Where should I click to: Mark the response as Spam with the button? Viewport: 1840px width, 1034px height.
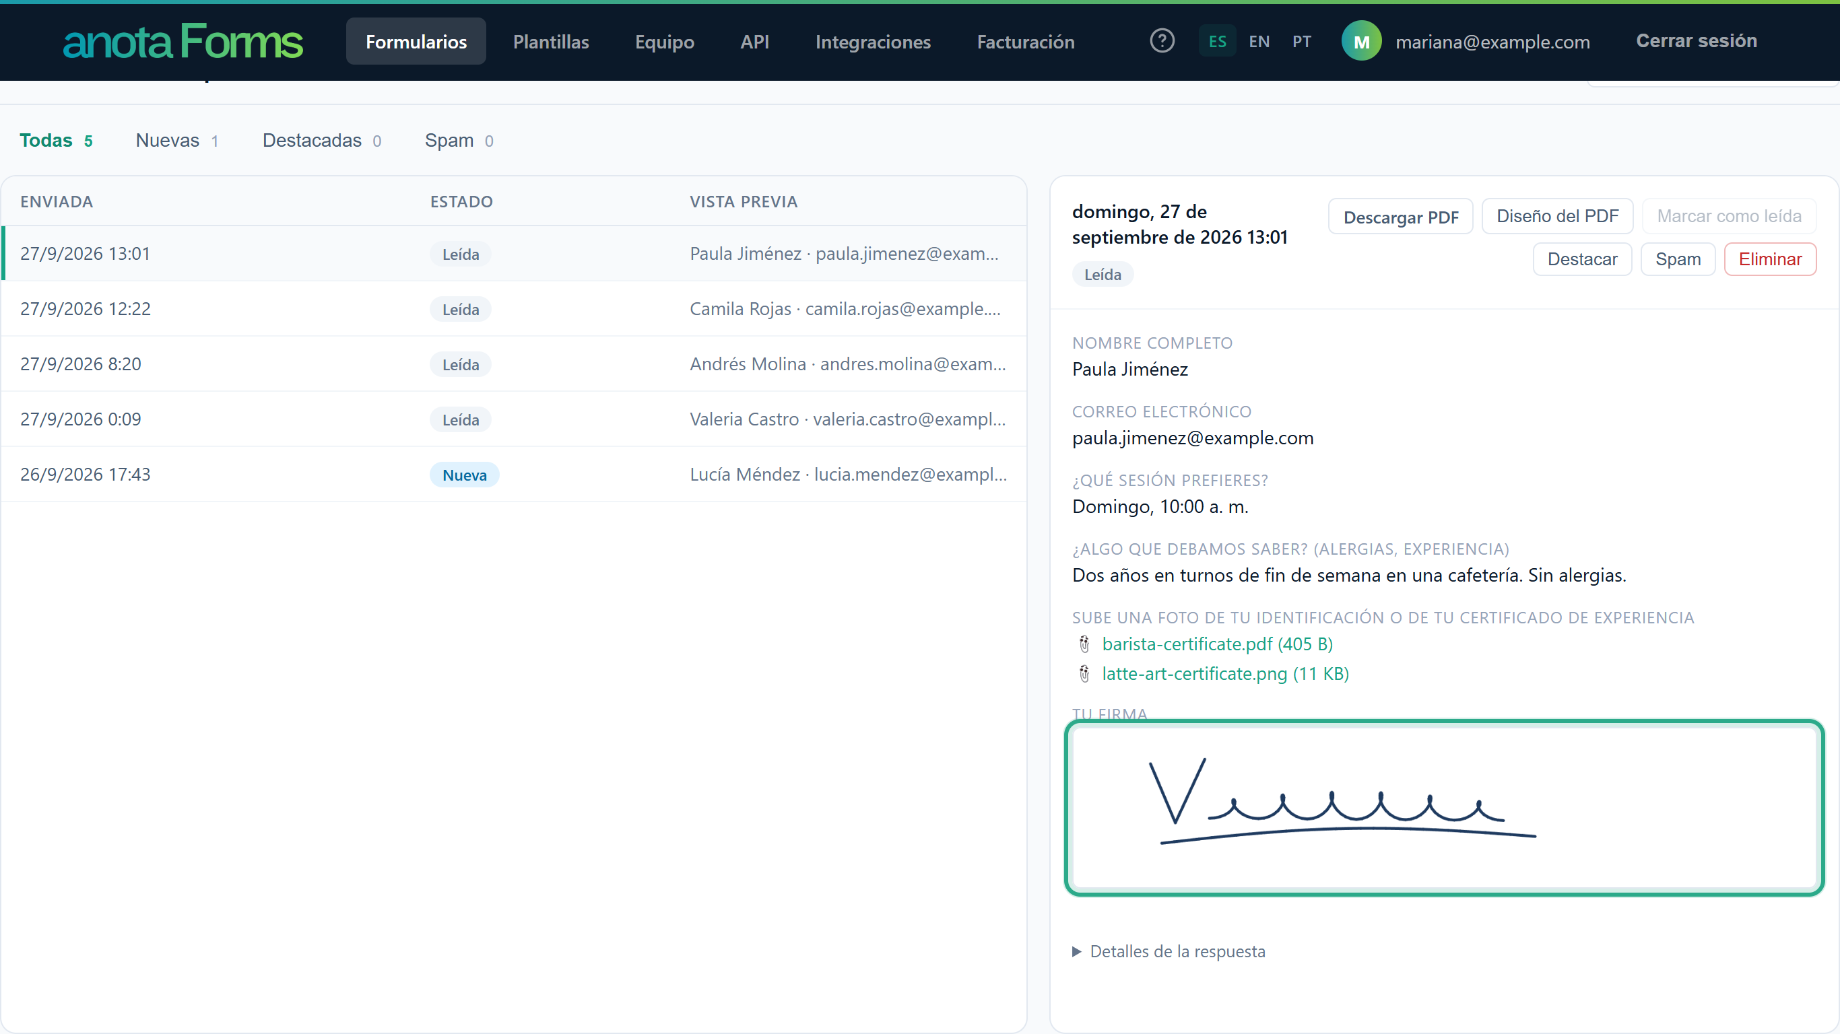1678,259
